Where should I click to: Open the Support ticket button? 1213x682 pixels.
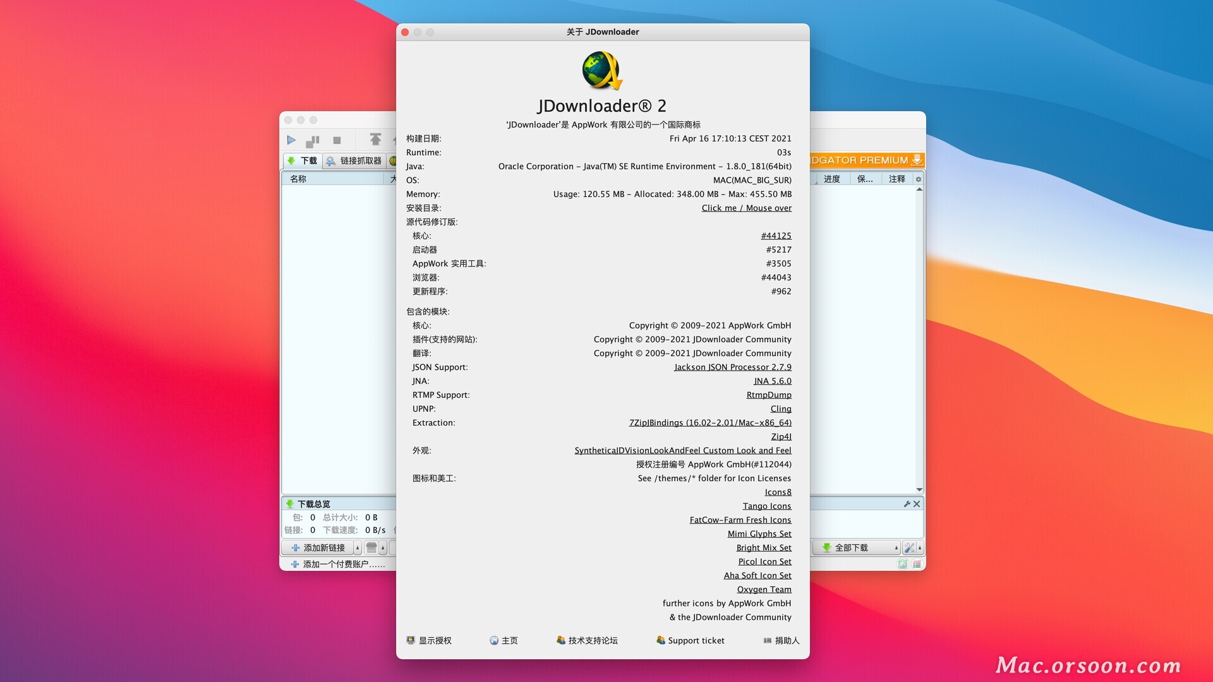point(690,640)
